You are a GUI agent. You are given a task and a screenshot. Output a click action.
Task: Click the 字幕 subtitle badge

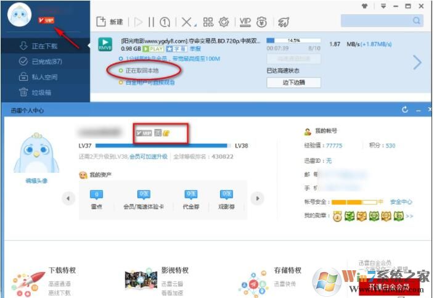tap(176, 49)
